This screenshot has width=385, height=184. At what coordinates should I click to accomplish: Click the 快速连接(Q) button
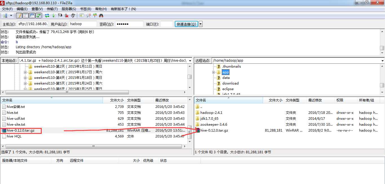(x=186, y=24)
